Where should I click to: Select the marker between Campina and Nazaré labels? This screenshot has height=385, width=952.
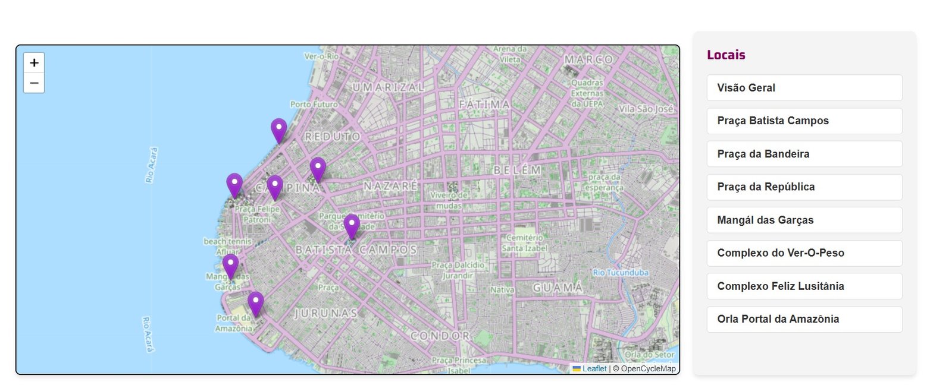click(x=318, y=169)
